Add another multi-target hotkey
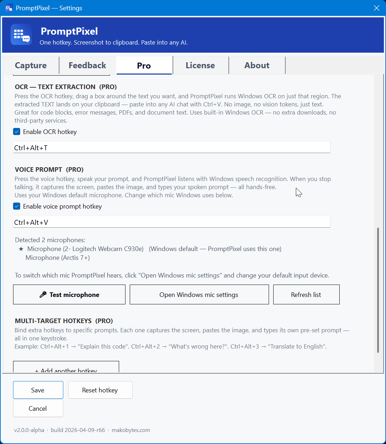 [66, 369]
